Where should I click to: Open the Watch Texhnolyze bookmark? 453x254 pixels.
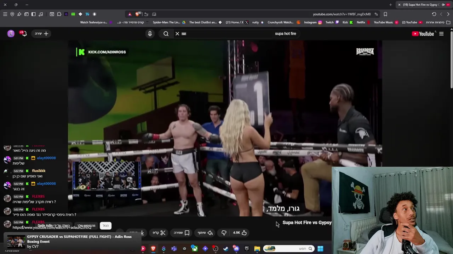(x=96, y=22)
